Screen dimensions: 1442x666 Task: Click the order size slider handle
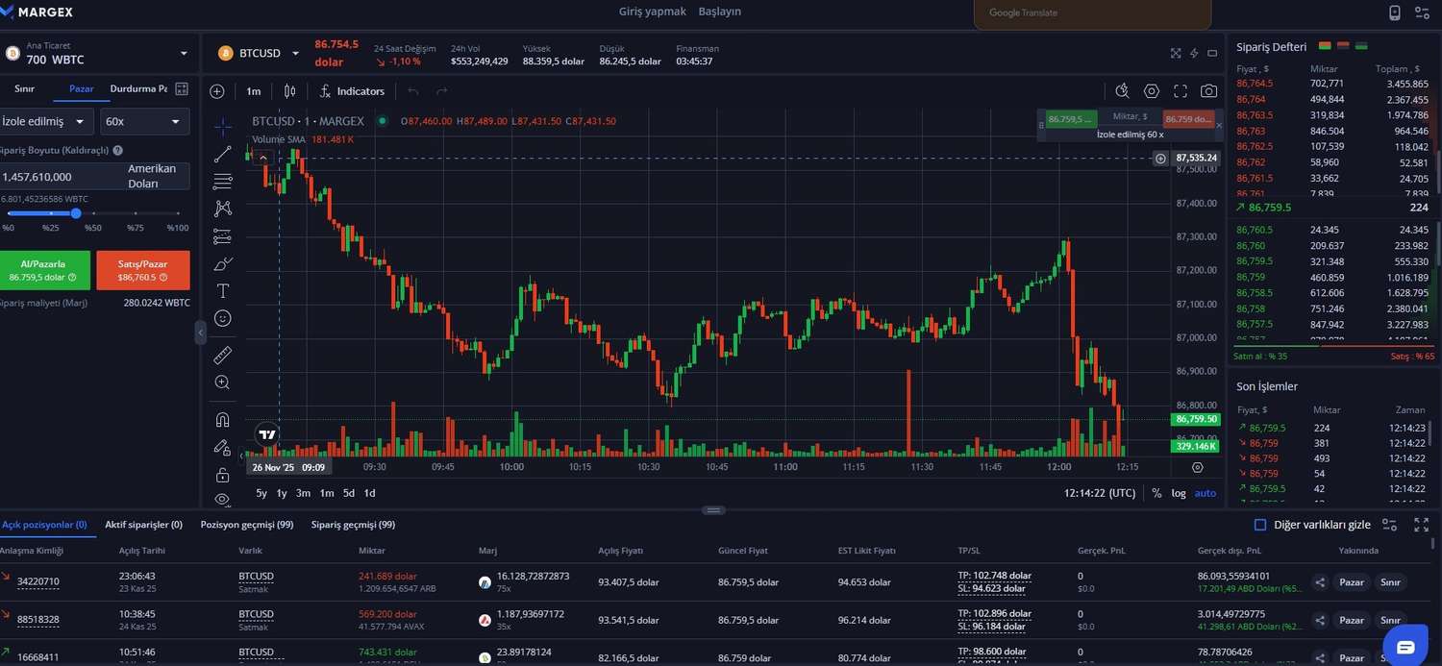coord(76,213)
